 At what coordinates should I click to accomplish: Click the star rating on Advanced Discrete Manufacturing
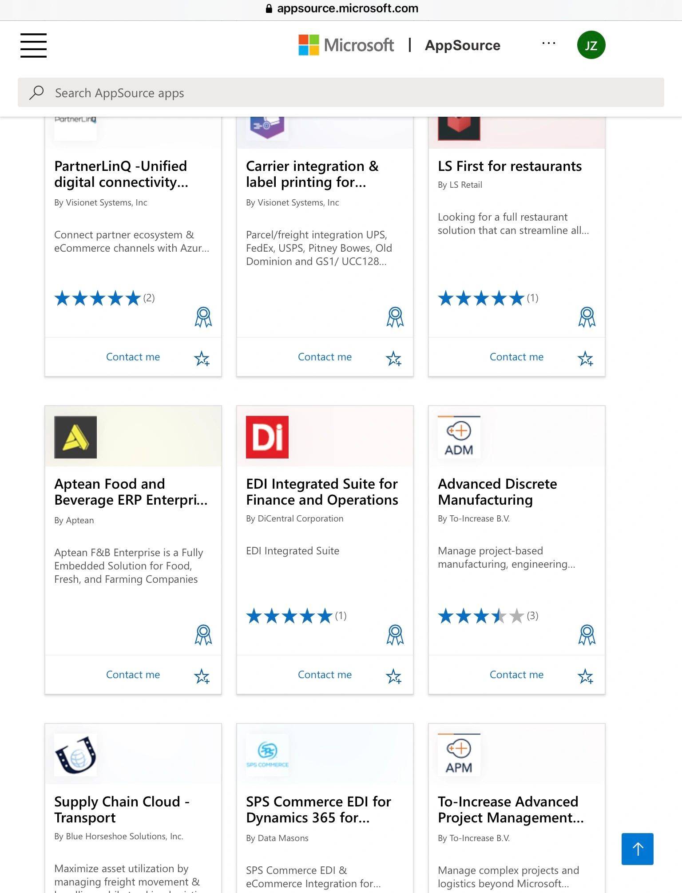tap(481, 616)
